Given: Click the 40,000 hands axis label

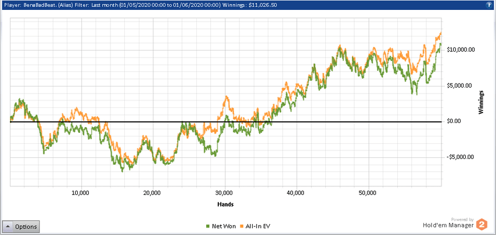Looking at the screenshot, I should tap(297, 193).
